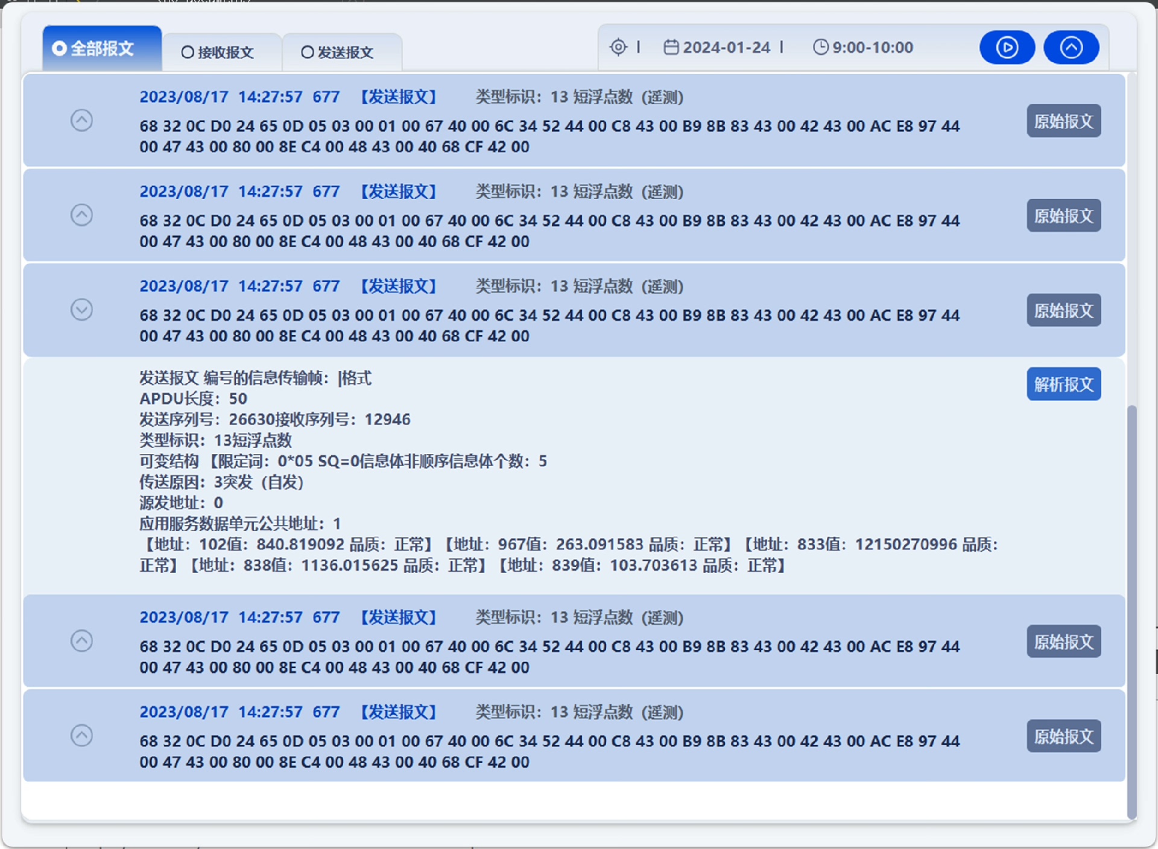Click the text 发送序列号: 26630
The image size is (1158, 849).
(207, 420)
